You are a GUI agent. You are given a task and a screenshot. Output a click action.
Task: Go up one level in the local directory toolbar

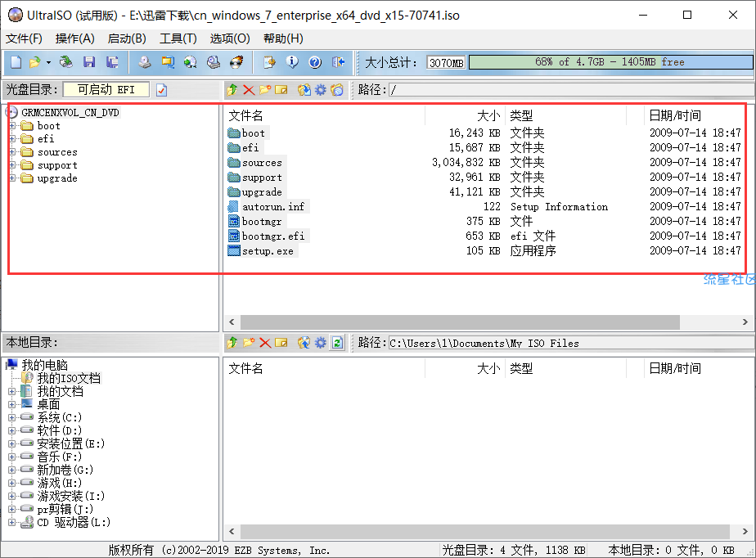pos(232,343)
